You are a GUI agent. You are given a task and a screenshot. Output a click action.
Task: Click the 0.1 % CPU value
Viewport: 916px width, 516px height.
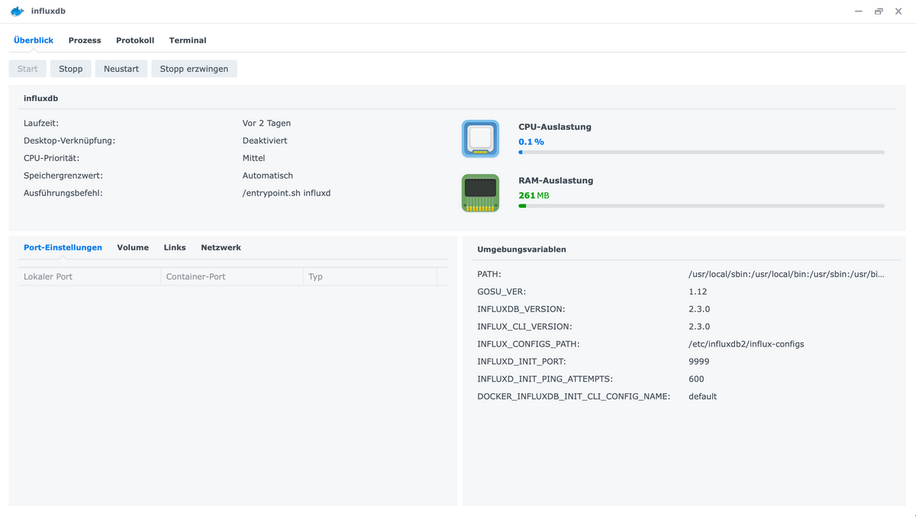[531, 142]
